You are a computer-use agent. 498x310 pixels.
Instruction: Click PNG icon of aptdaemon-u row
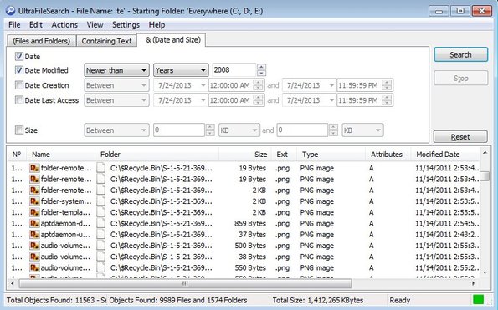click(x=34, y=235)
